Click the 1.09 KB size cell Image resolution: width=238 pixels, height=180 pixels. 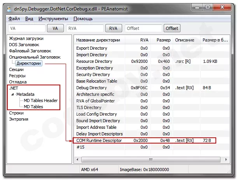click(x=210, y=61)
